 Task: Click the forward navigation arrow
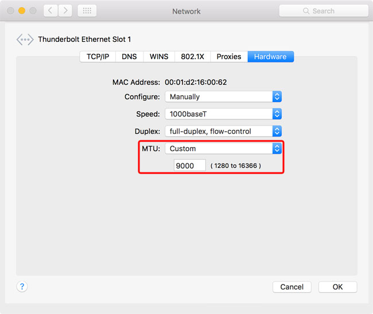[x=65, y=11]
